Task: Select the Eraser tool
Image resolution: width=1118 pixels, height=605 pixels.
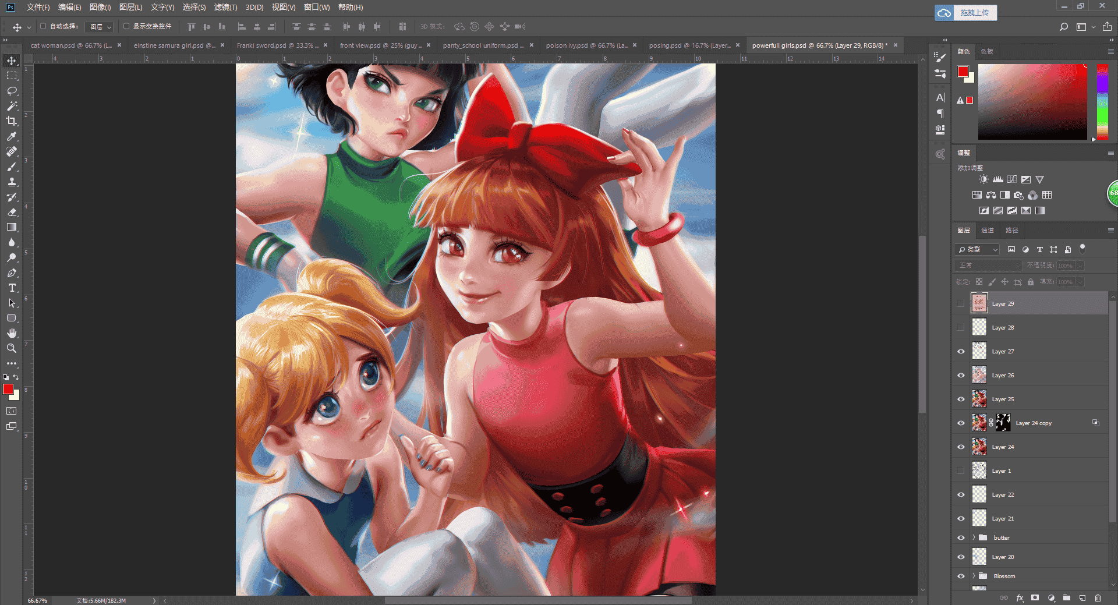Action: 12,212
